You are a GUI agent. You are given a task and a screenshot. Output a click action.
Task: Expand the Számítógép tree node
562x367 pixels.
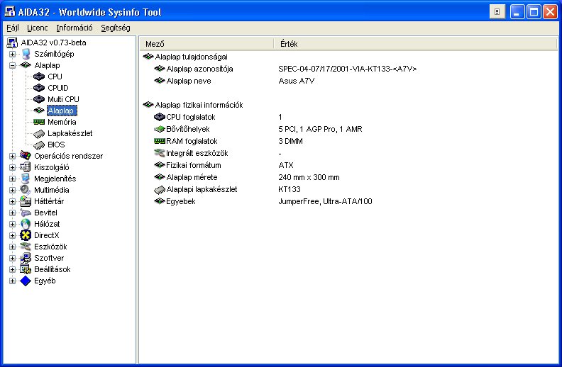coord(12,54)
